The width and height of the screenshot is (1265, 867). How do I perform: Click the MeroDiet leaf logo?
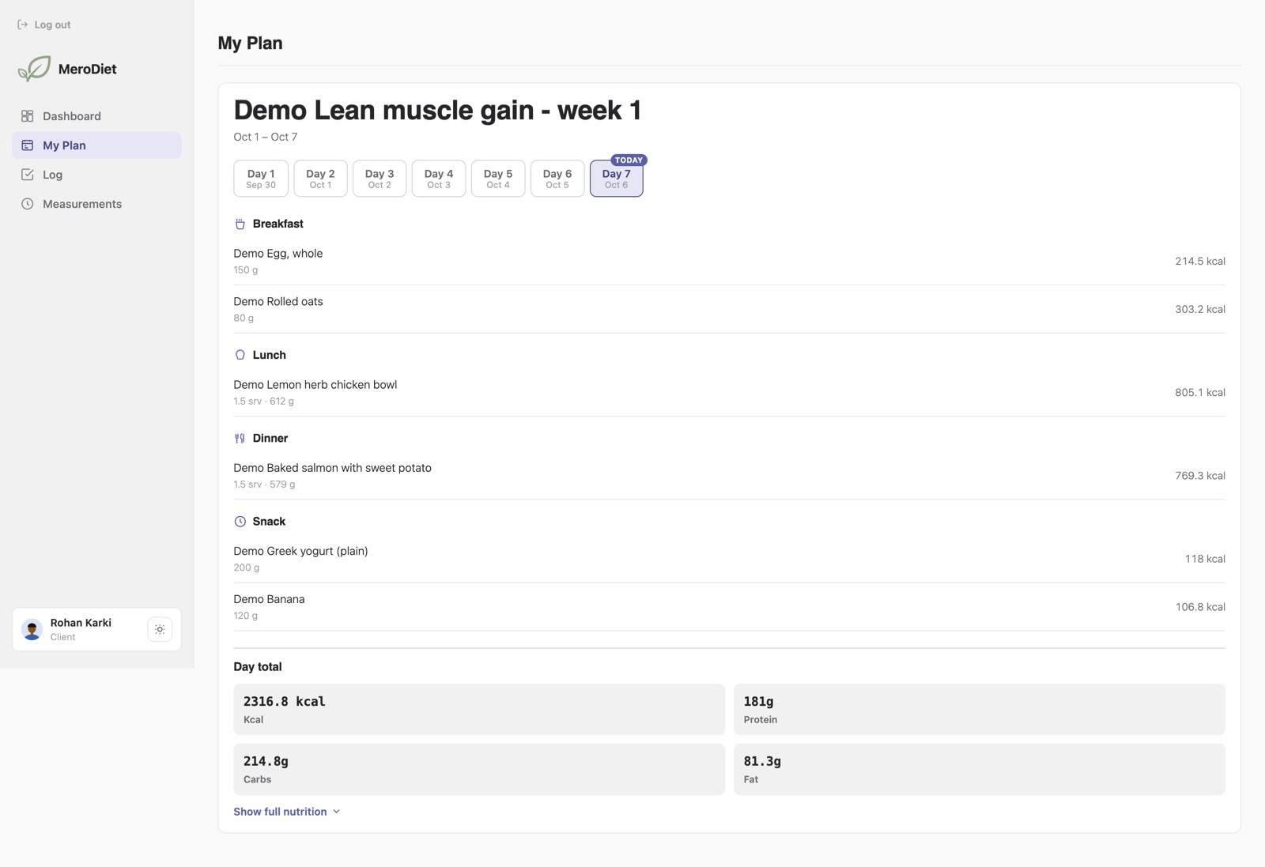click(x=34, y=69)
